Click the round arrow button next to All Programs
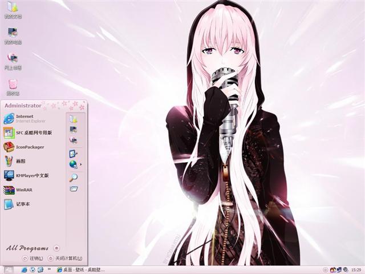 coord(56,248)
